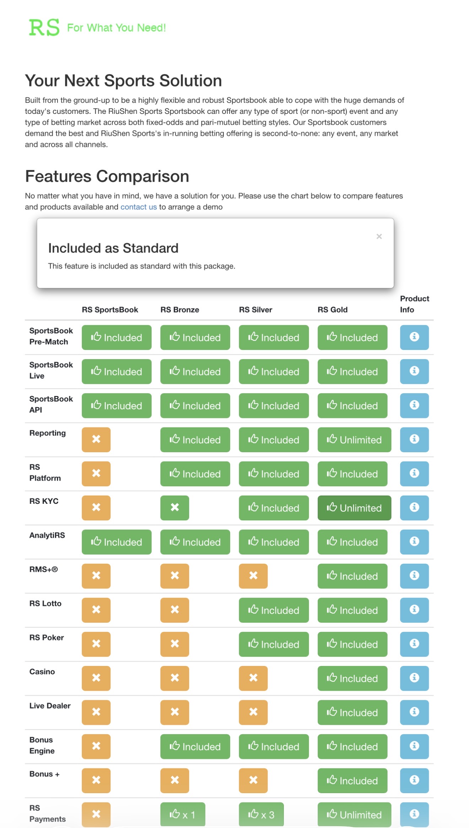Click the x 1 button for RS Payments
Screen dimensions: 469x828
183,814
